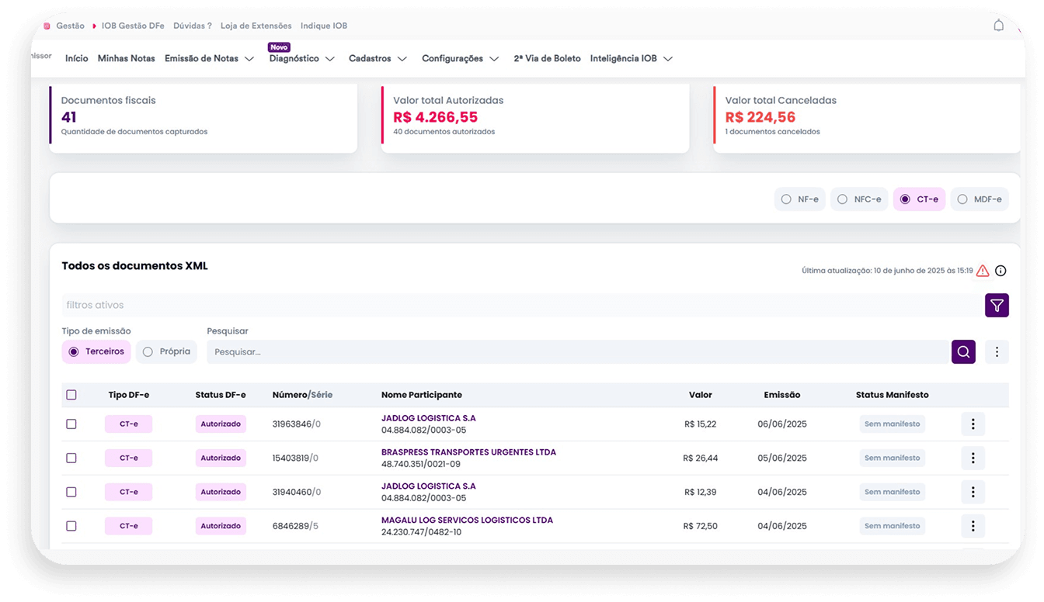Click Sem manifesto badge for Braspress row
The image size is (1044, 602).
coord(892,458)
